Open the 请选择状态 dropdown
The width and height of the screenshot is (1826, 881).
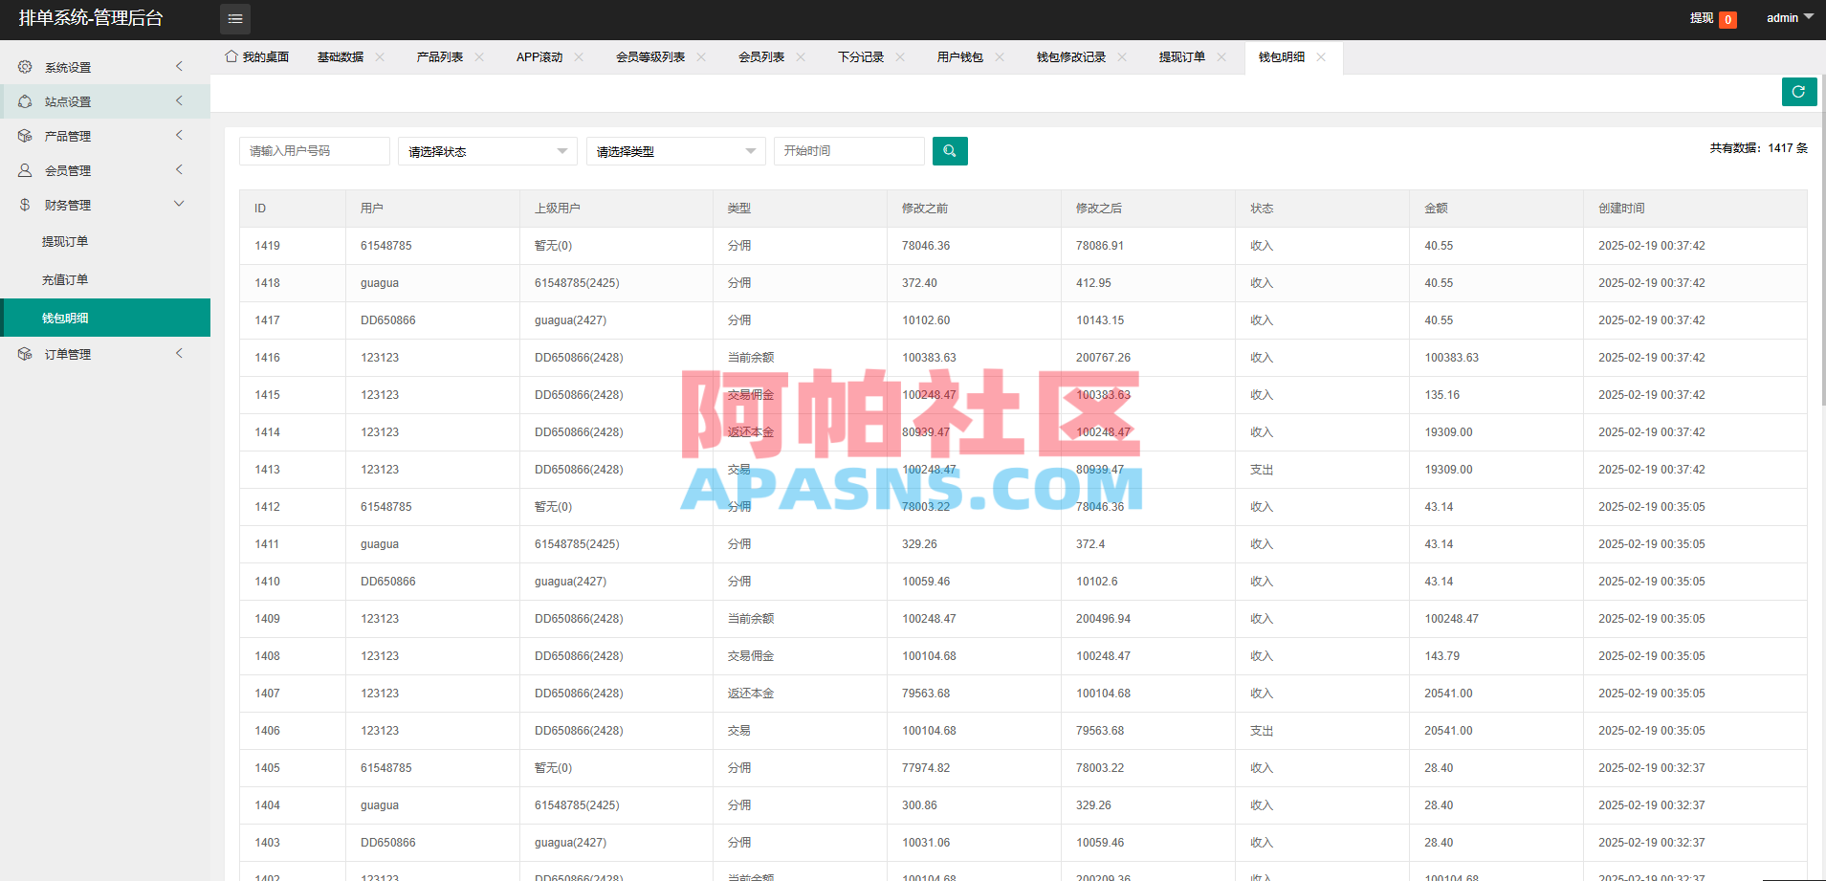click(x=486, y=150)
